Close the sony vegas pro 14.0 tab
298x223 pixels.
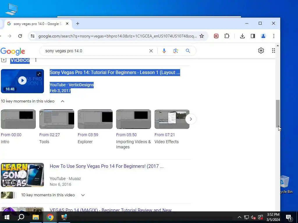(x=67, y=24)
